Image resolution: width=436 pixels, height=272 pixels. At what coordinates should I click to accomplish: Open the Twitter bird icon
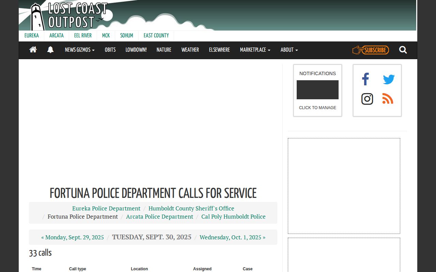click(389, 80)
